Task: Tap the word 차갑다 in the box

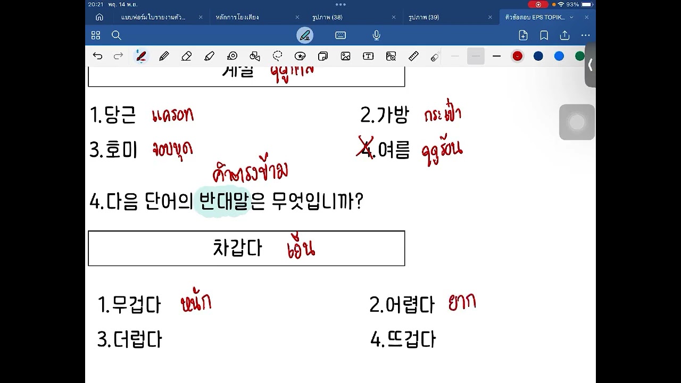Action: [x=237, y=248]
